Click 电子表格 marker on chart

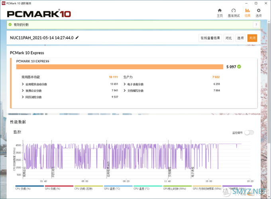[x=193, y=172]
